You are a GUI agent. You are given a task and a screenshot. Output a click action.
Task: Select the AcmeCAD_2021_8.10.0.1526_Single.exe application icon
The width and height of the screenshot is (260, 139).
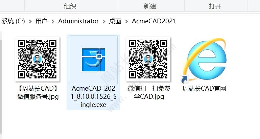point(93,60)
